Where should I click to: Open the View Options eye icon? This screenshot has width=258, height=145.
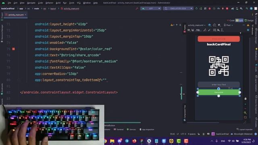189,30
